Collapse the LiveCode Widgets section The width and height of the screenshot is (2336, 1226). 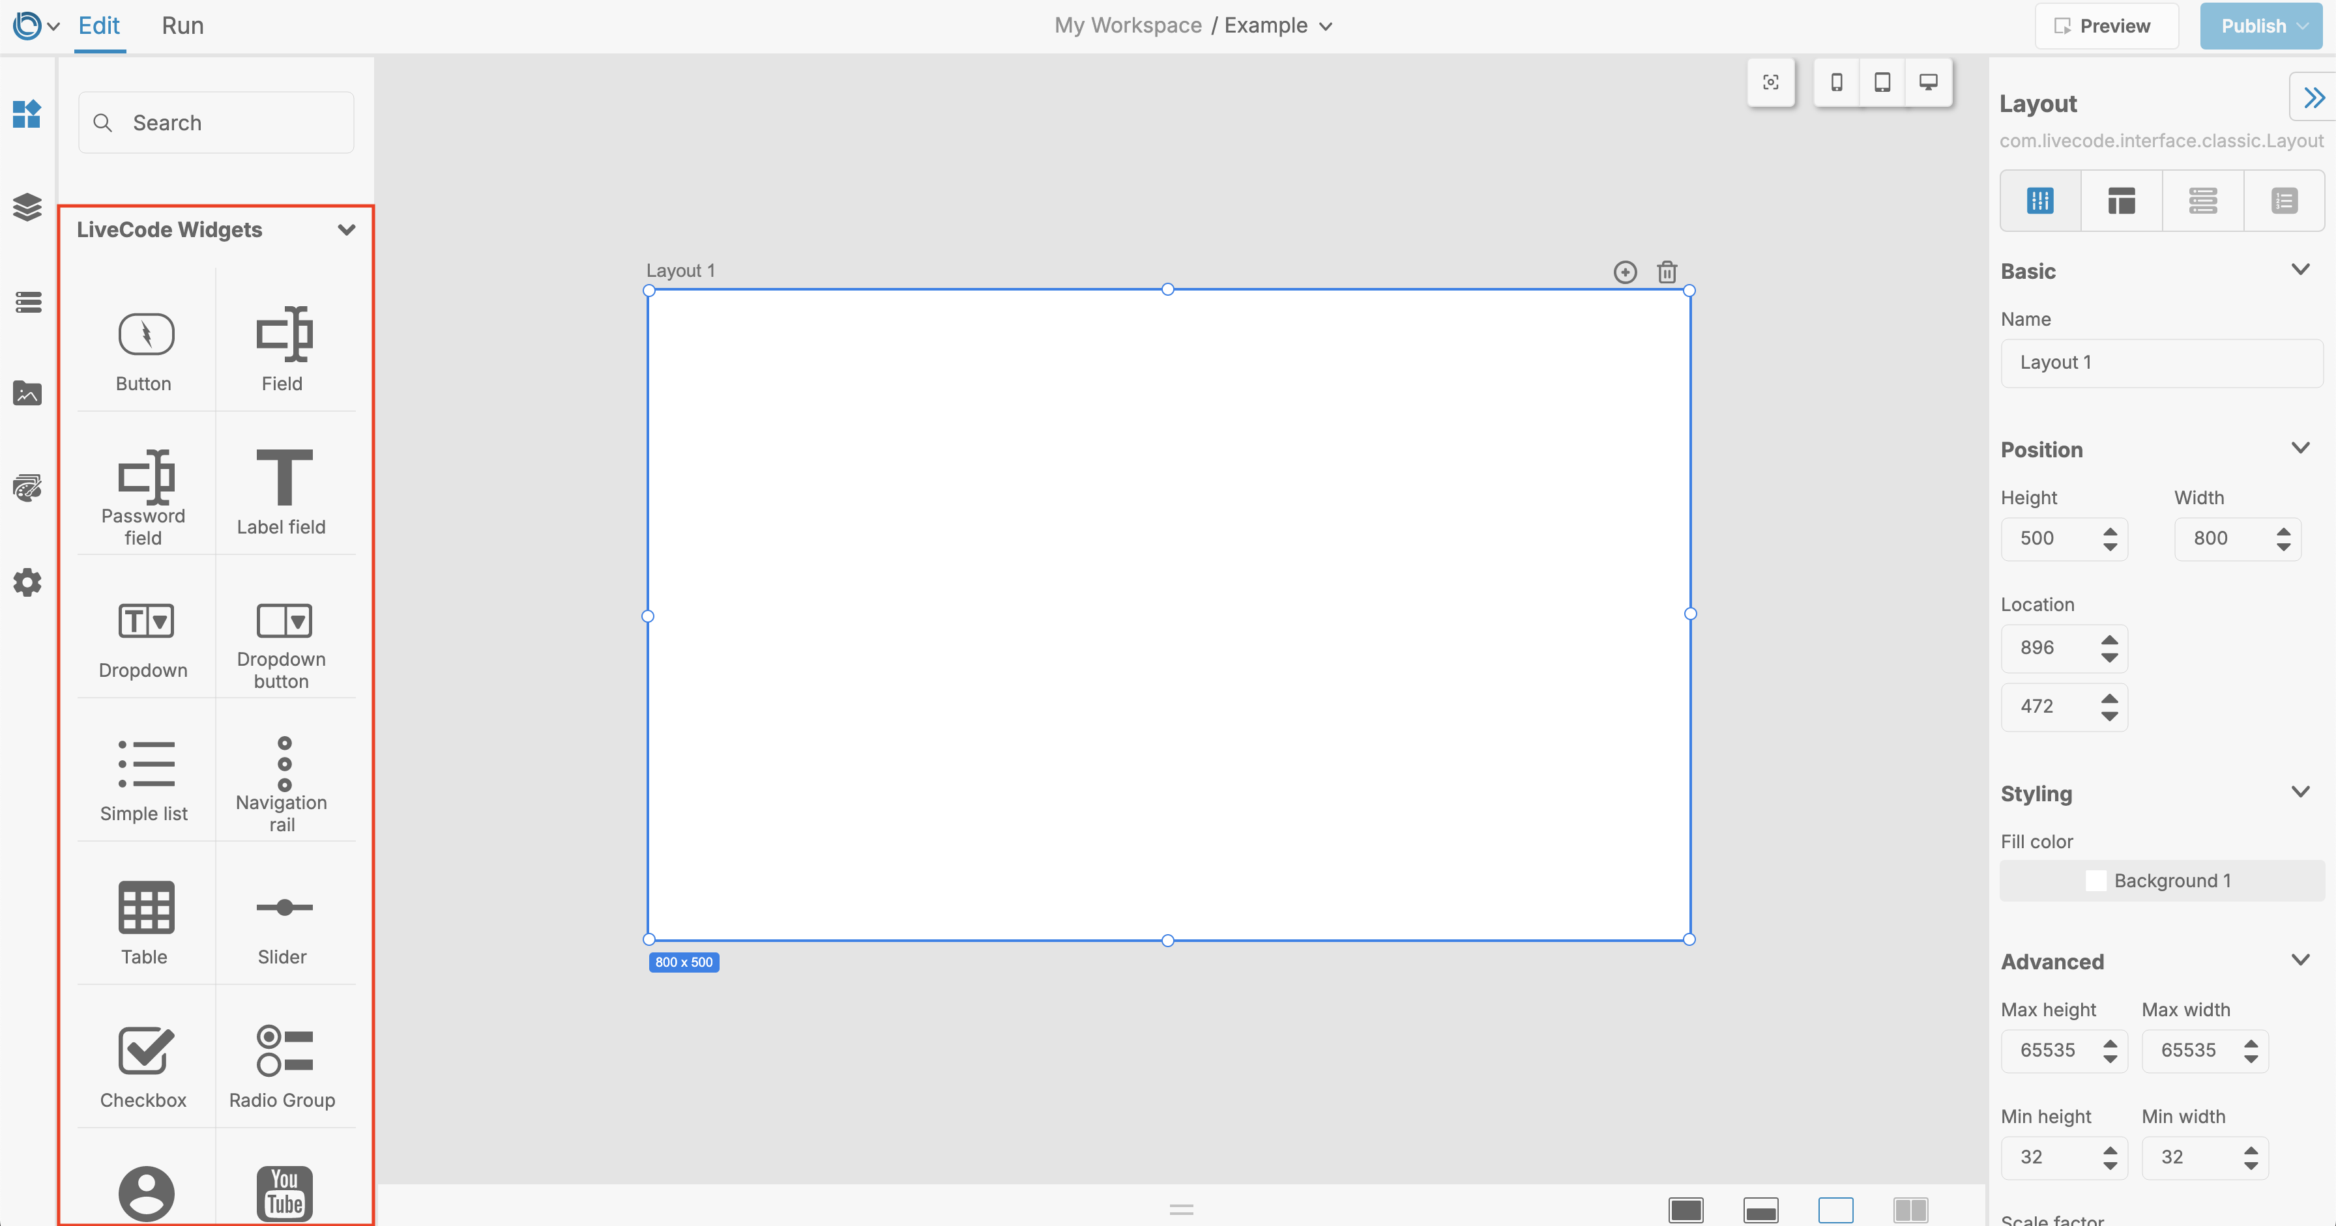point(345,230)
